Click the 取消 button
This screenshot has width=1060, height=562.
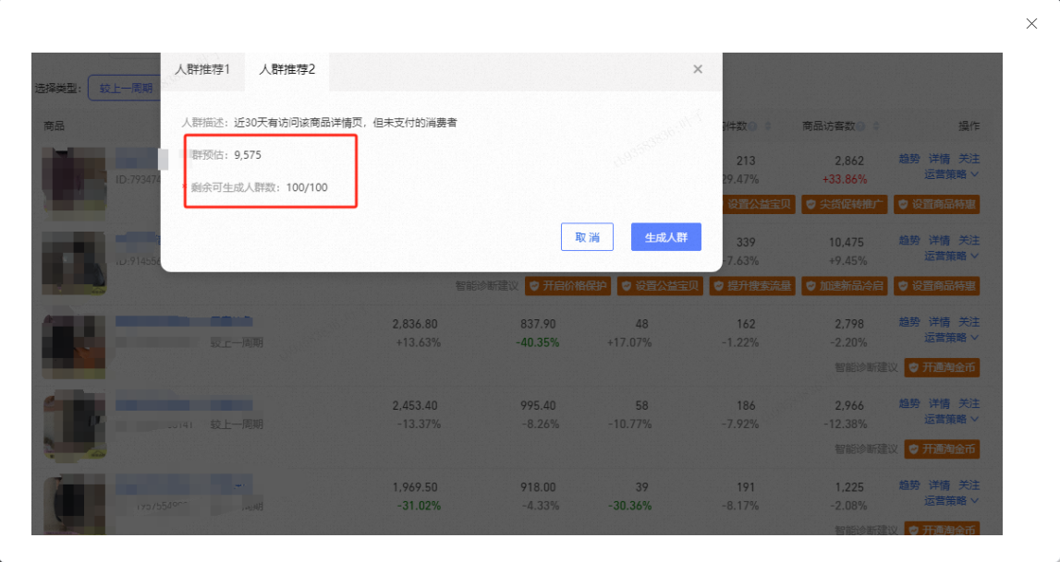587,237
